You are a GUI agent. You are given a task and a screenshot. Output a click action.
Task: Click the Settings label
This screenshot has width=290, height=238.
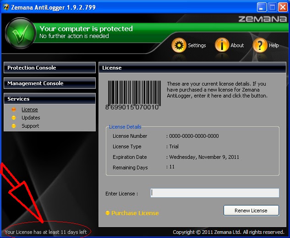(197, 45)
